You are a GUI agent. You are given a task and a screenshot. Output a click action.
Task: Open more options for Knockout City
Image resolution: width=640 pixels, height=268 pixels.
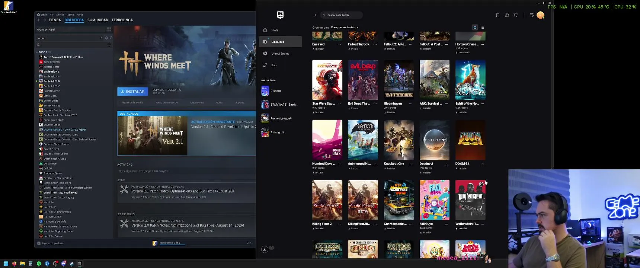pos(411,164)
